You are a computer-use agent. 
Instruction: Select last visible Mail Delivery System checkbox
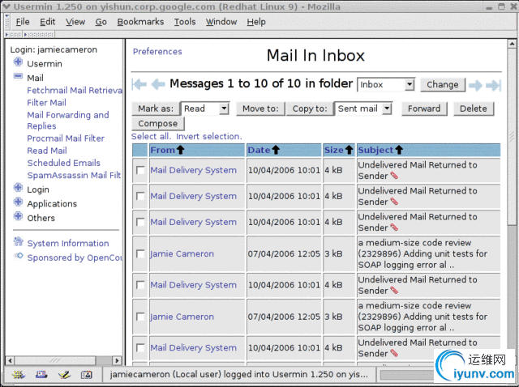140,347
